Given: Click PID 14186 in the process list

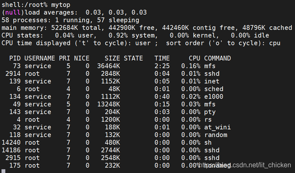Looking at the screenshot, I should [11, 150].
